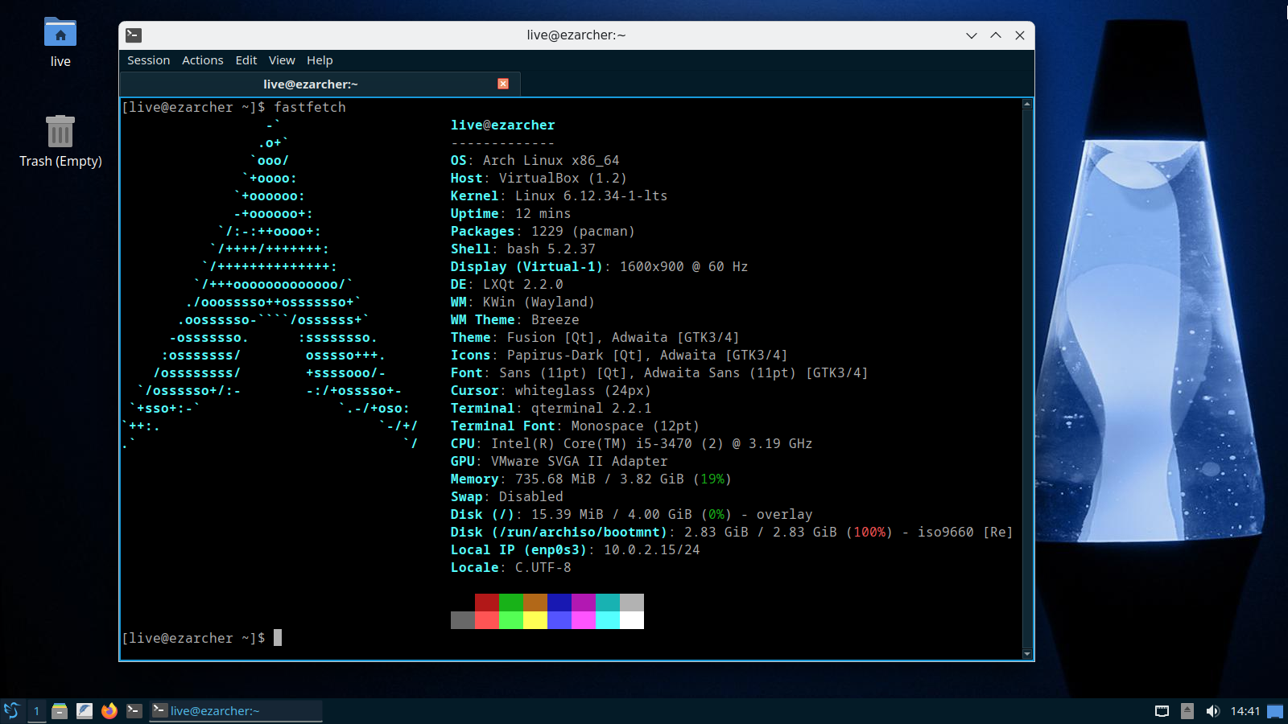Open the LXQt application menu
Viewport: 1288px width, 724px height.
tap(11, 710)
